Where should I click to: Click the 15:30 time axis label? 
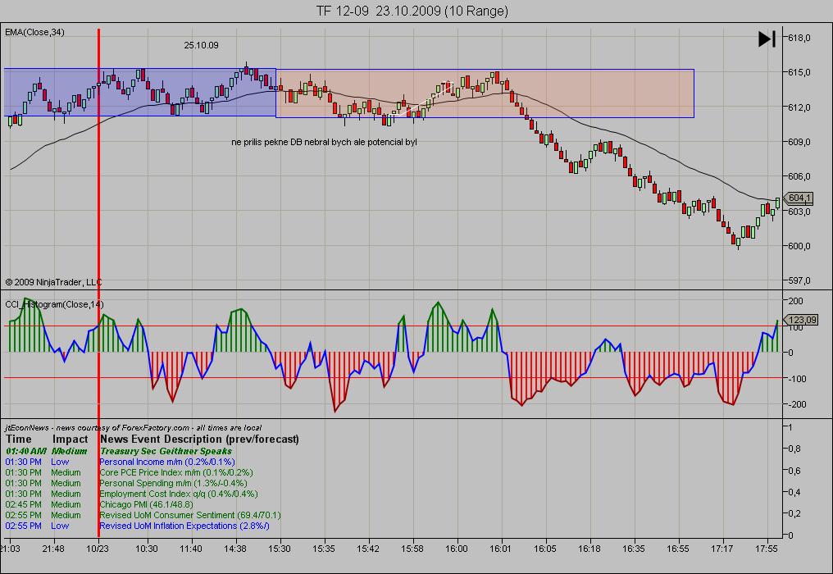coord(280,549)
